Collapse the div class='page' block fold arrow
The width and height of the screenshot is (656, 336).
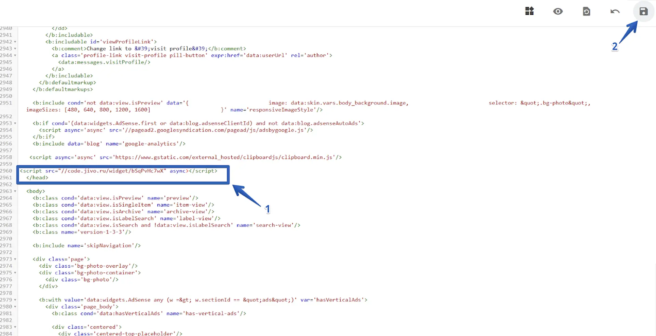[15, 260]
